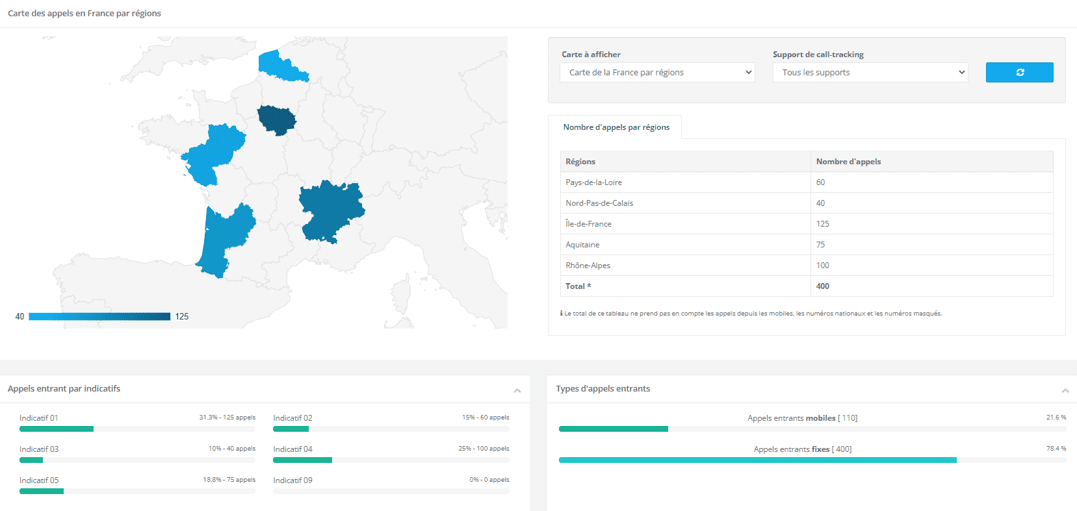Open the 'Carte à afficher' dropdown
Viewport: 1077px width, 511px height.
pyautogui.click(x=657, y=72)
